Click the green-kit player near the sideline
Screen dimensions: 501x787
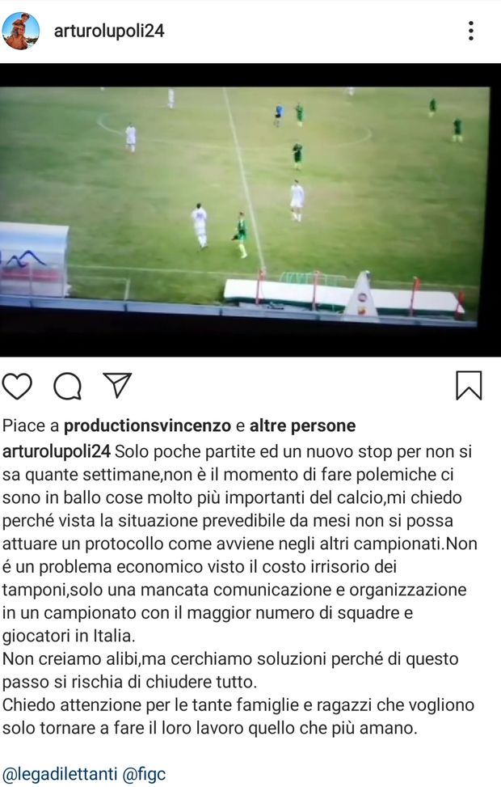(x=242, y=235)
